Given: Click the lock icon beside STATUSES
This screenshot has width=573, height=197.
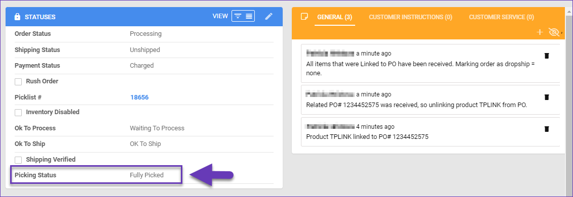Looking at the screenshot, I should tap(17, 17).
